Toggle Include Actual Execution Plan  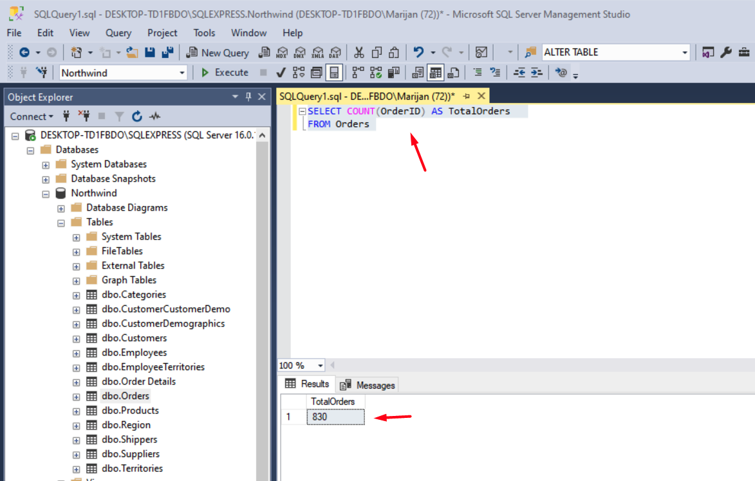point(358,73)
